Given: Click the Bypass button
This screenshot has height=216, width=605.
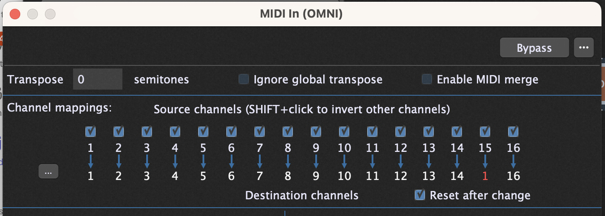Looking at the screenshot, I should (x=534, y=47).
